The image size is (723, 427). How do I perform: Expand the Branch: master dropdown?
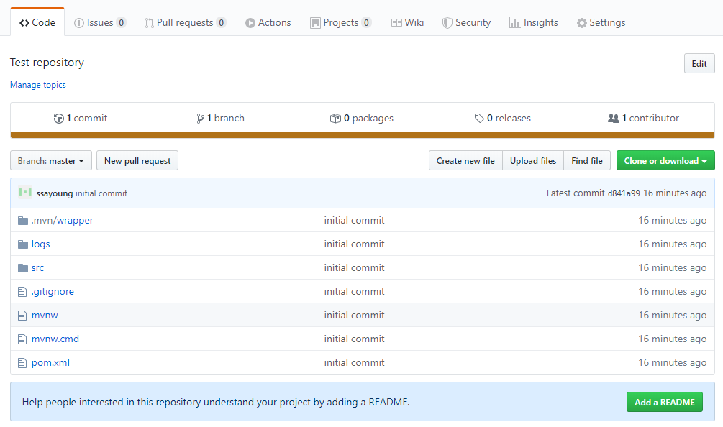[51, 161]
